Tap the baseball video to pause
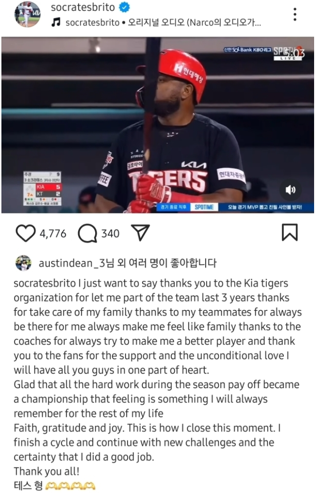316x493 pixels. (158, 125)
